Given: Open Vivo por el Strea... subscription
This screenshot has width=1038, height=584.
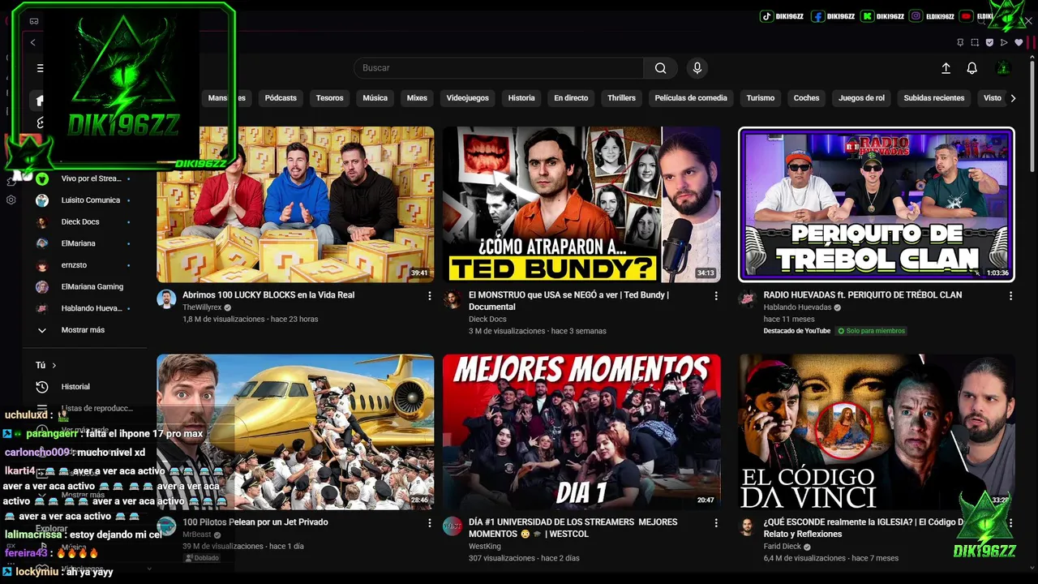Looking at the screenshot, I should pyautogui.click(x=85, y=178).
